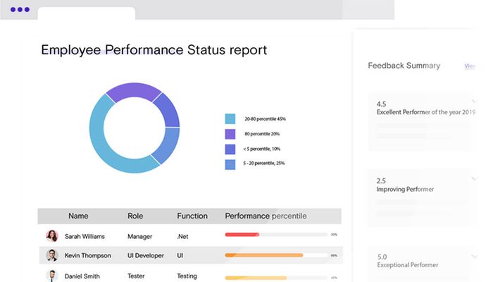Image resolution: width=493 pixels, height=282 pixels.
Task: Sort by Performance percentile column header
Action: [265, 216]
